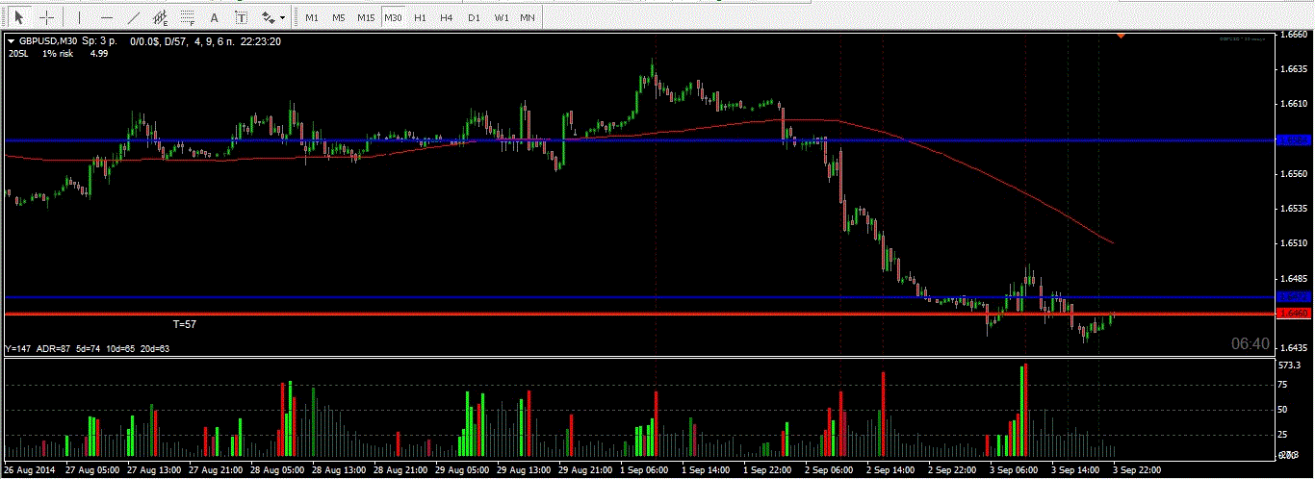
Task: Click the 573.3 volume scale value
Action: coord(1290,366)
